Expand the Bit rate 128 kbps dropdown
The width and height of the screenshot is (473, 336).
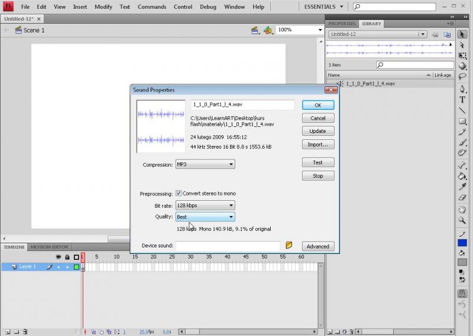(x=205, y=205)
